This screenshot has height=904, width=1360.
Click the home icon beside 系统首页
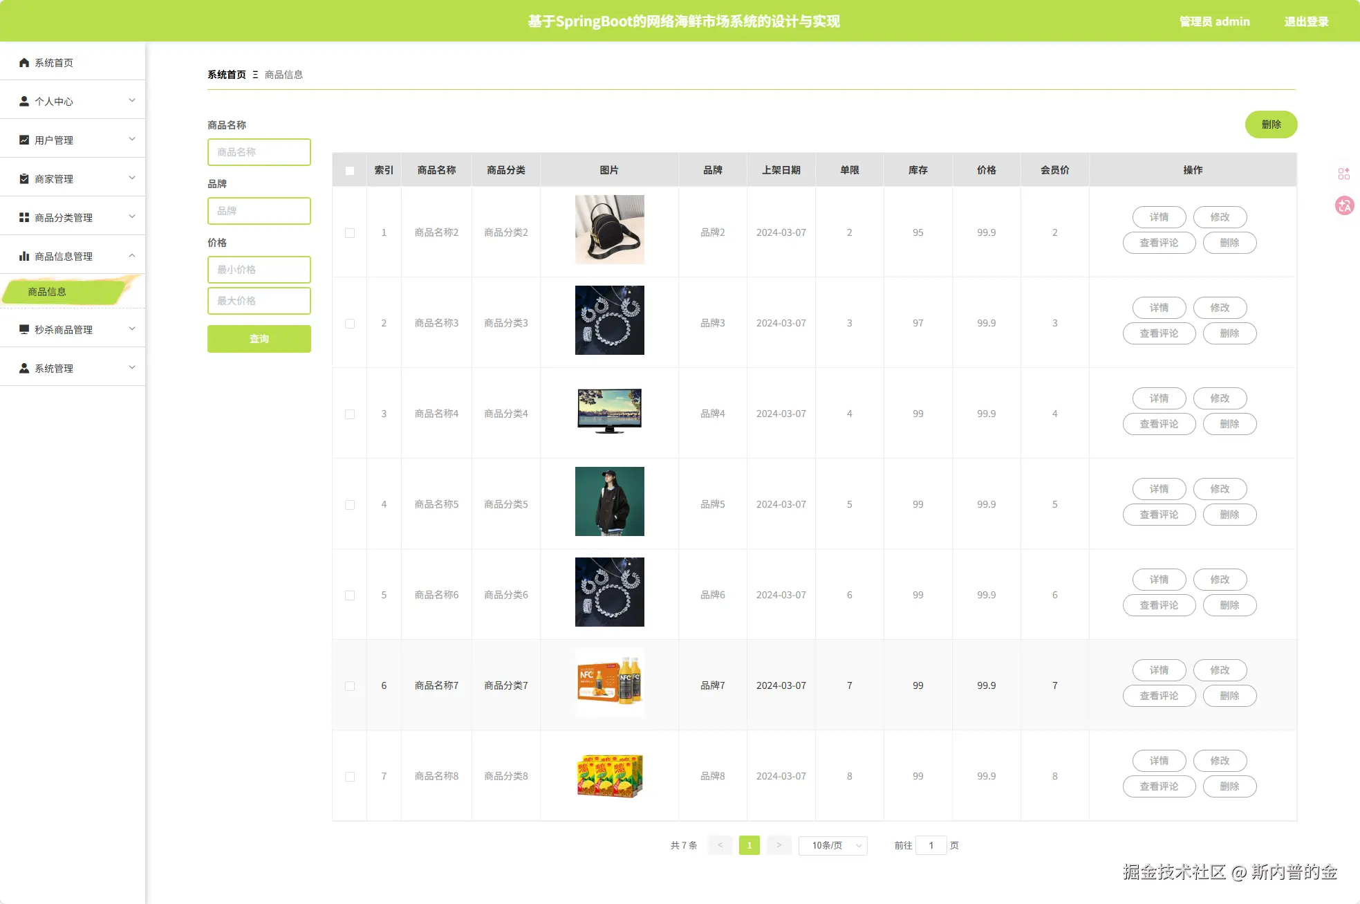pos(24,63)
